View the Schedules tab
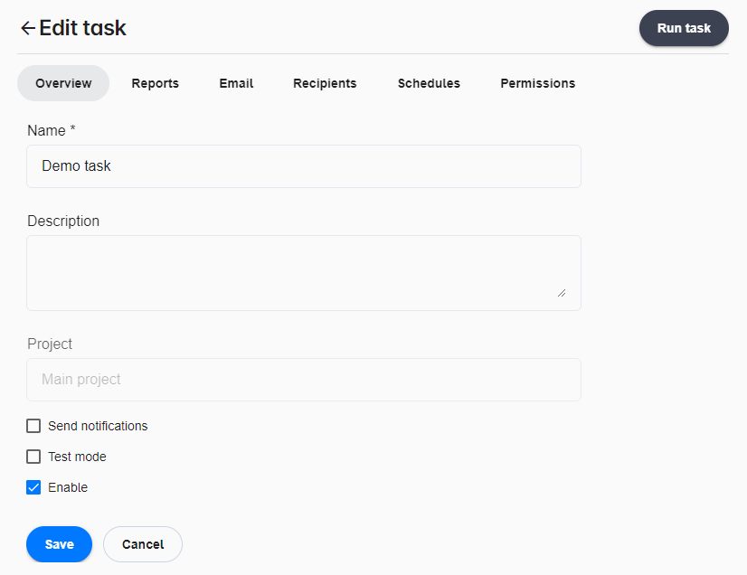 tap(429, 83)
